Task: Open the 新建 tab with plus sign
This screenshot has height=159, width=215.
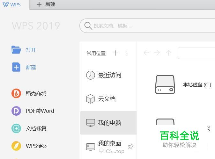Action: coord(46,4)
